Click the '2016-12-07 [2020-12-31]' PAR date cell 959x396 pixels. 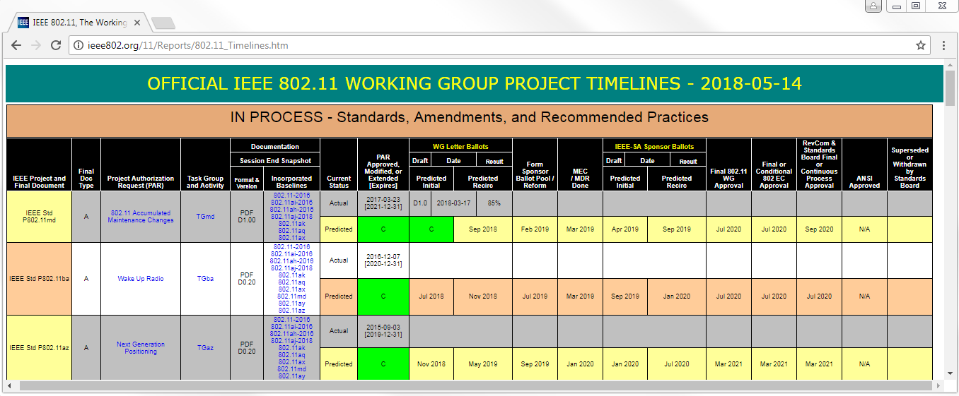pos(383,260)
